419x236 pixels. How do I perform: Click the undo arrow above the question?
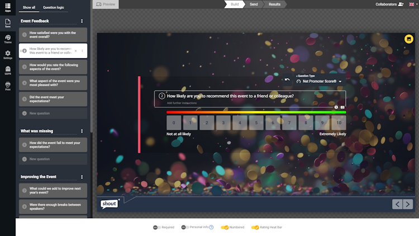(287, 80)
